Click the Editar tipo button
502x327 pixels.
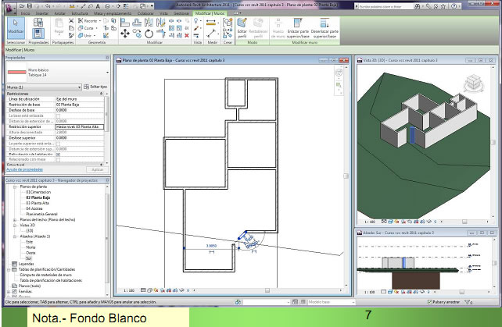coord(95,86)
